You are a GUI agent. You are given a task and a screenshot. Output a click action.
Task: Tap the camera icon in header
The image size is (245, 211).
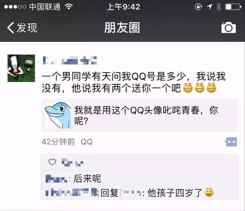tap(229, 28)
